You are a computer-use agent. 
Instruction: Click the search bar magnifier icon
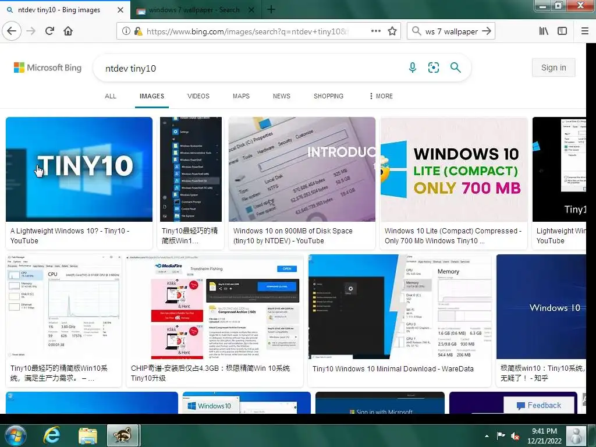[x=417, y=31]
